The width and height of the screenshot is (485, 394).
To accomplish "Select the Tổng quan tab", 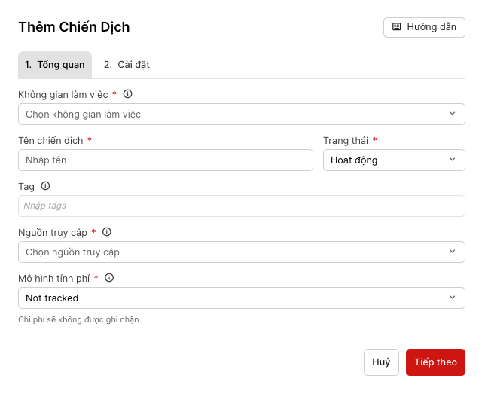I will (x=55, y=65).
